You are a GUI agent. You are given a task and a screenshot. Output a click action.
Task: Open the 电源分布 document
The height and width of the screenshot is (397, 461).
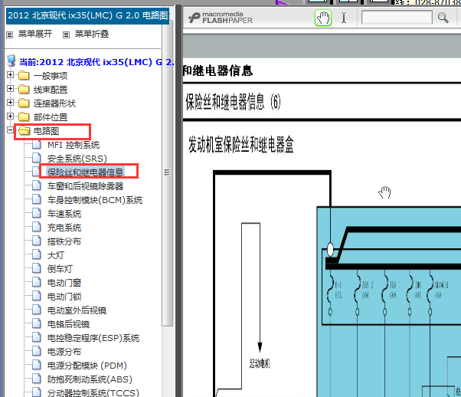(64, 352)
